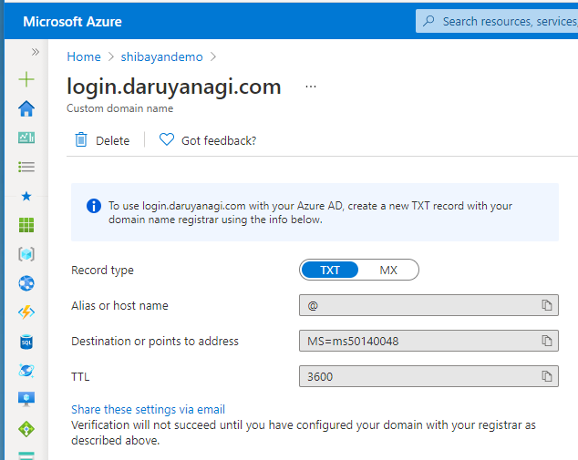Click the Custom domain name subtitle
This screenshot has width=578, height=460.
119,108
